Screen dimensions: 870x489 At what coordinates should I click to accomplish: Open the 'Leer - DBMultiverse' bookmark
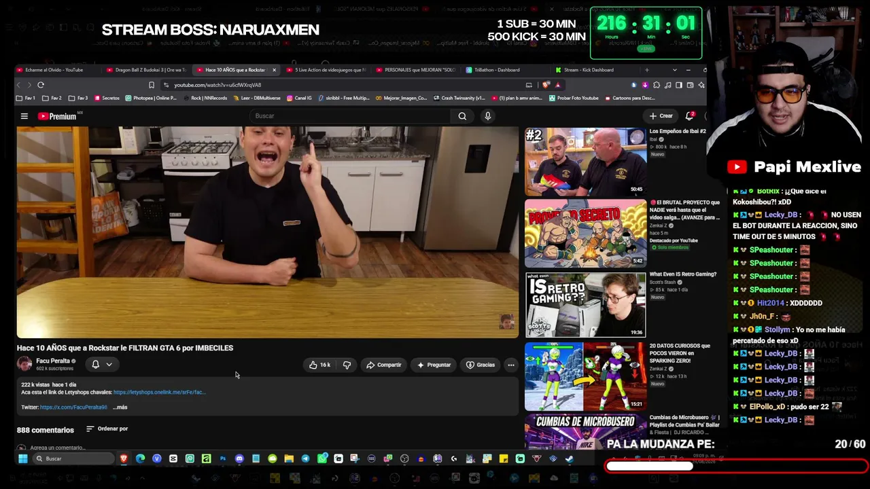pyautogui.click(x=257, y=98)
